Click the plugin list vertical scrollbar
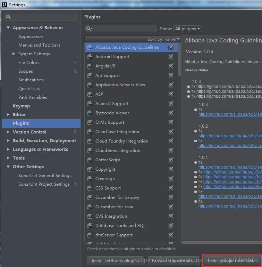Viewport: 262px width, 267px height. point(179,59)
